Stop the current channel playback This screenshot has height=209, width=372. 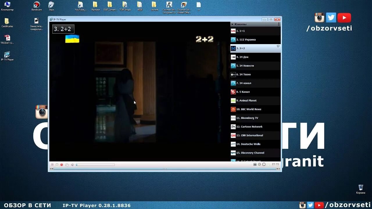(57, 165)
